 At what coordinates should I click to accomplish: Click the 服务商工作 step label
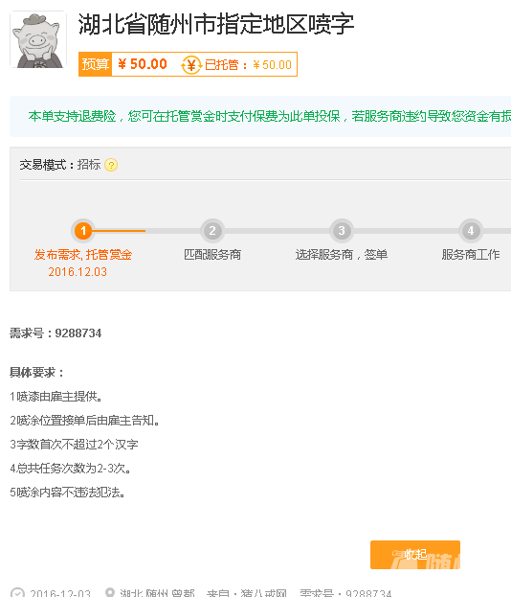tap(471, 255)
